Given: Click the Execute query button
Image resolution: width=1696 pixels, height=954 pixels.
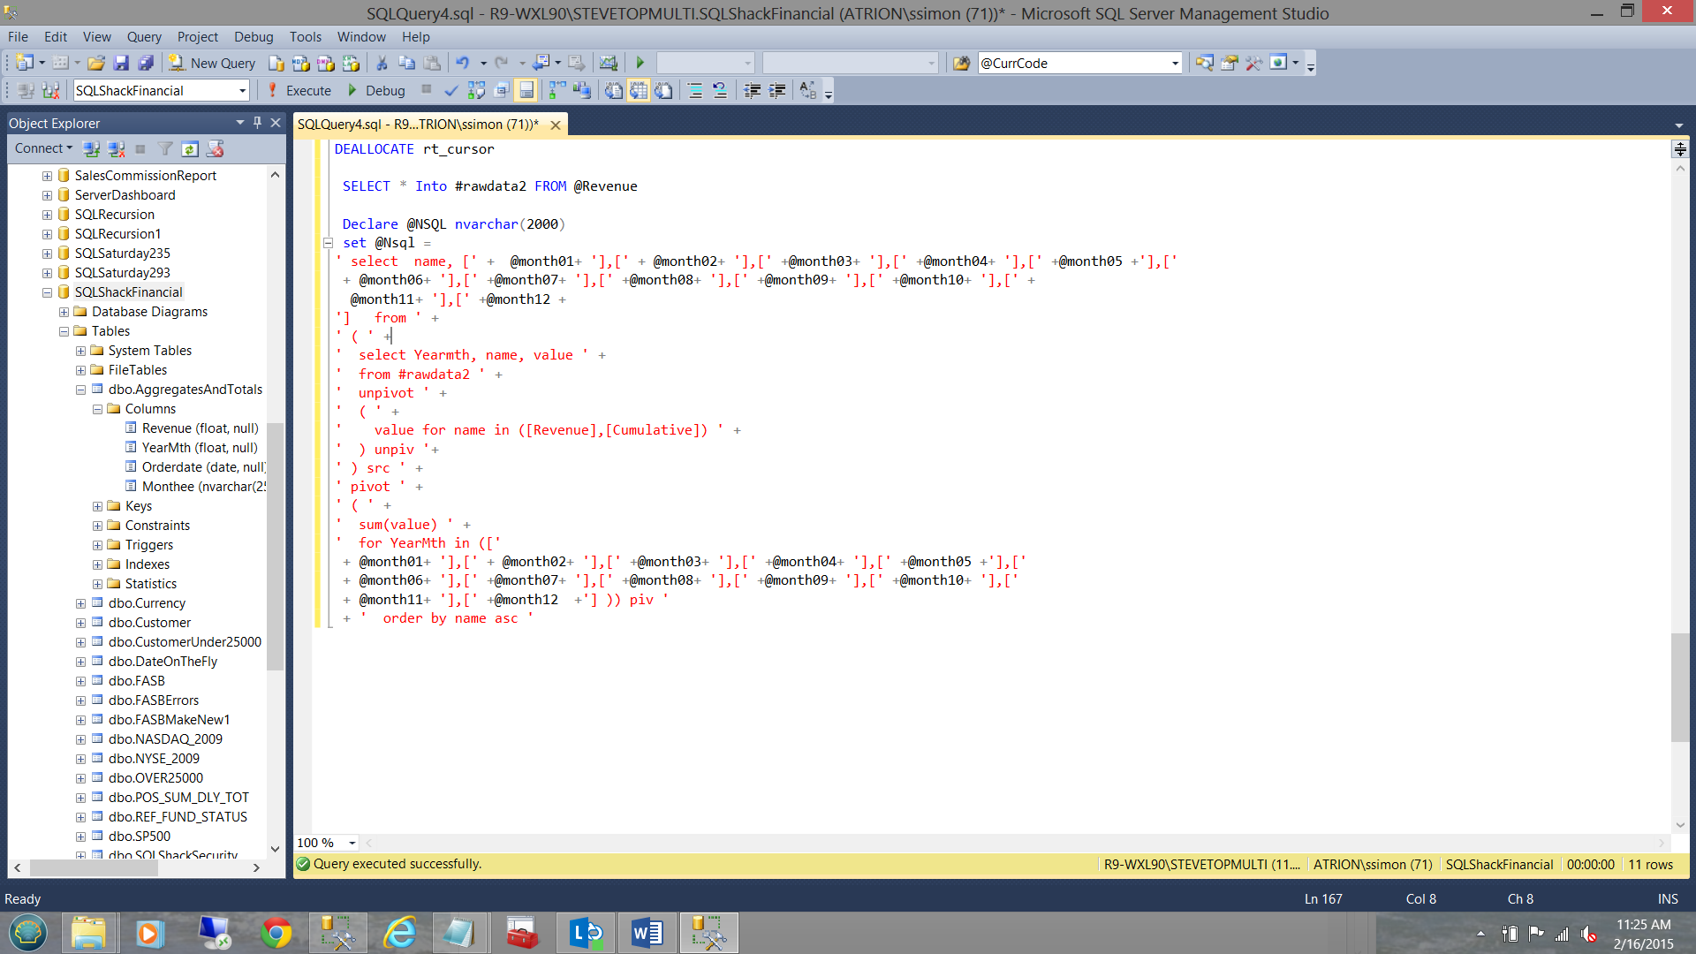Looking at the screenshot, I should point(299,90).
